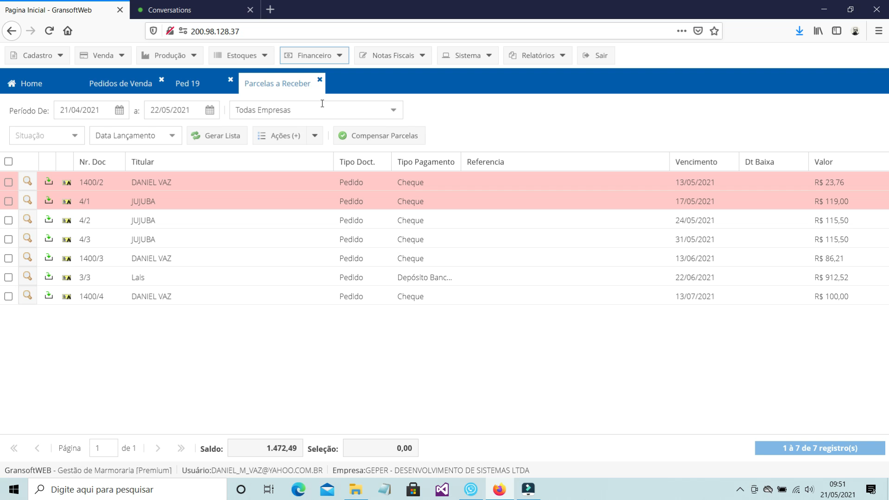Check the box for row 1400/3
Screen dimensions: 889x500
8,258
